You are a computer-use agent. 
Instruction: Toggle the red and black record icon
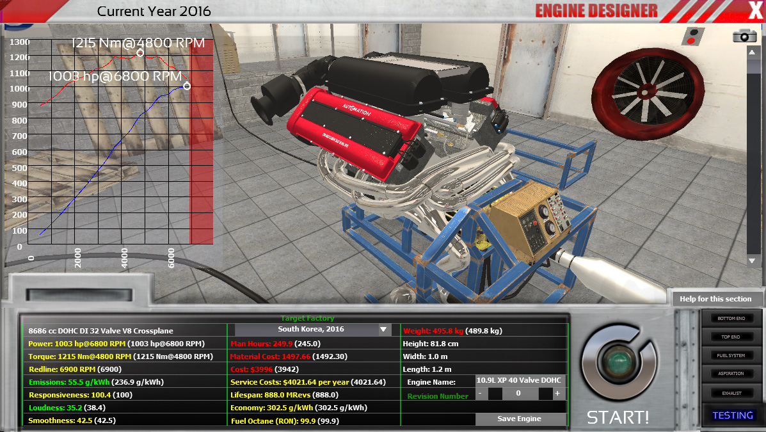click(x=692, y=36)
